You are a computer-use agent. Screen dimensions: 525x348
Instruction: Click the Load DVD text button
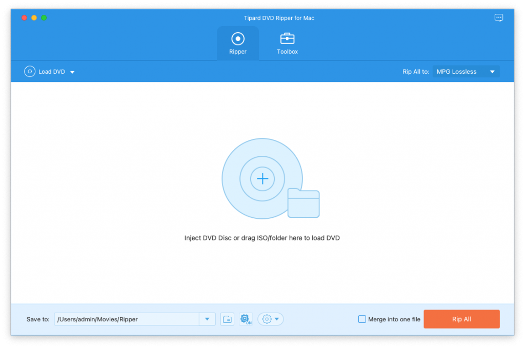(52, 72)
